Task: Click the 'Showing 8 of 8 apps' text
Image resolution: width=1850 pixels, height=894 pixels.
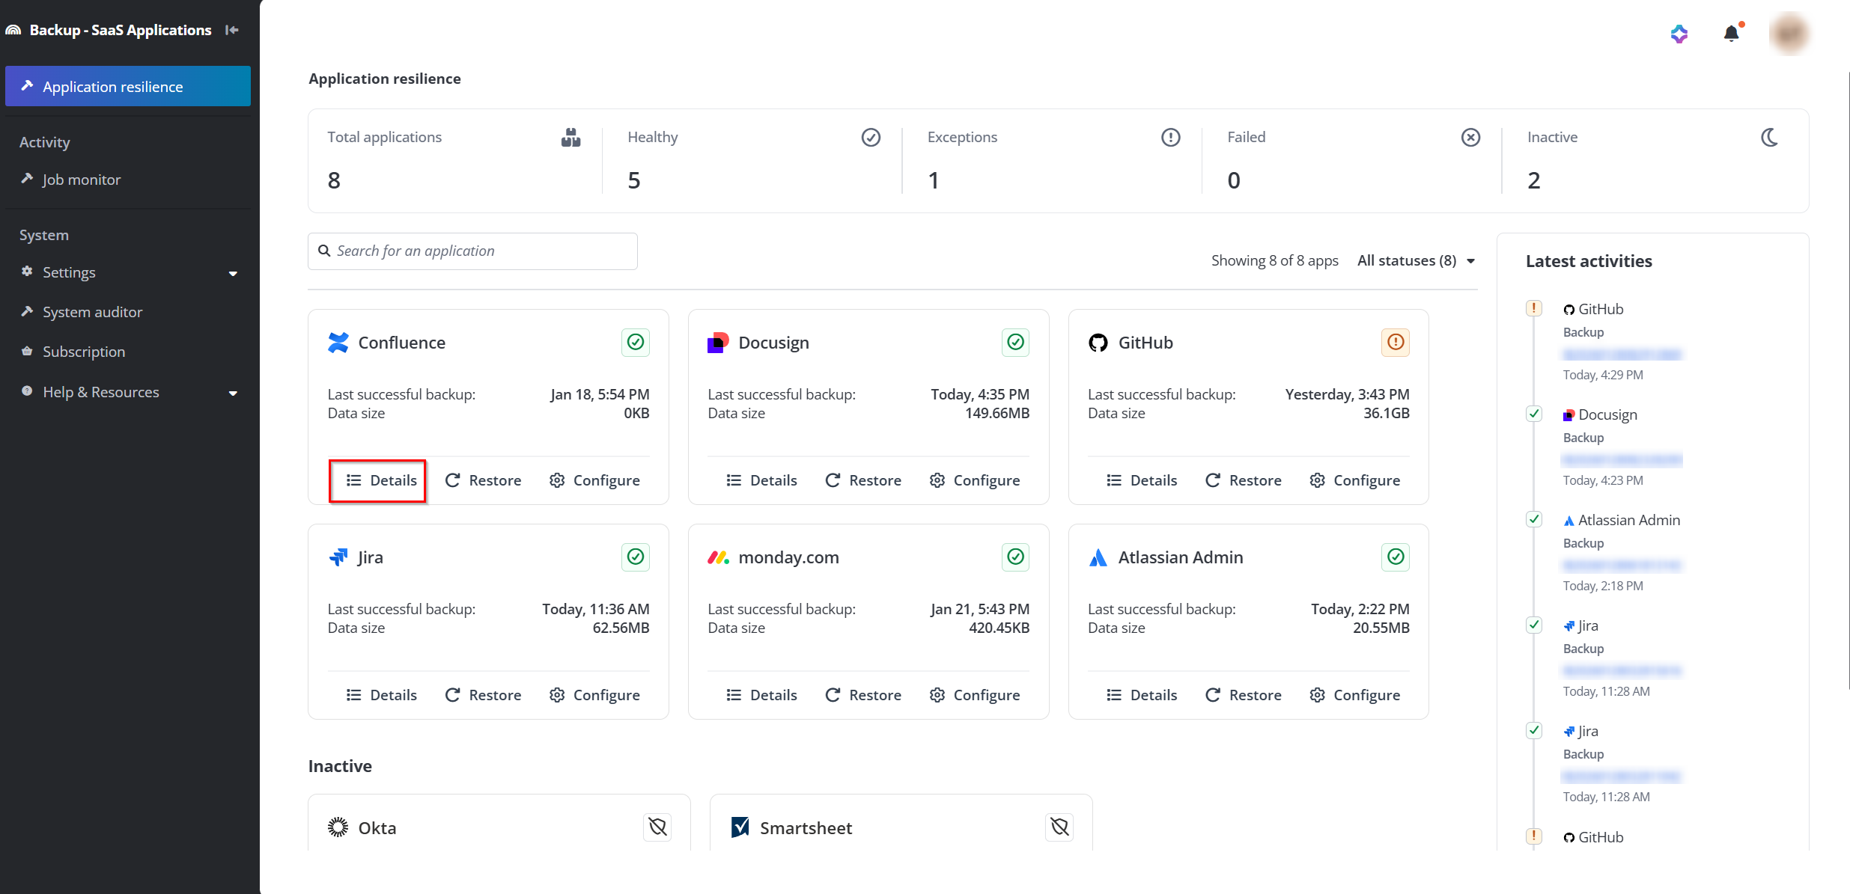Action: coord(1275,260)
